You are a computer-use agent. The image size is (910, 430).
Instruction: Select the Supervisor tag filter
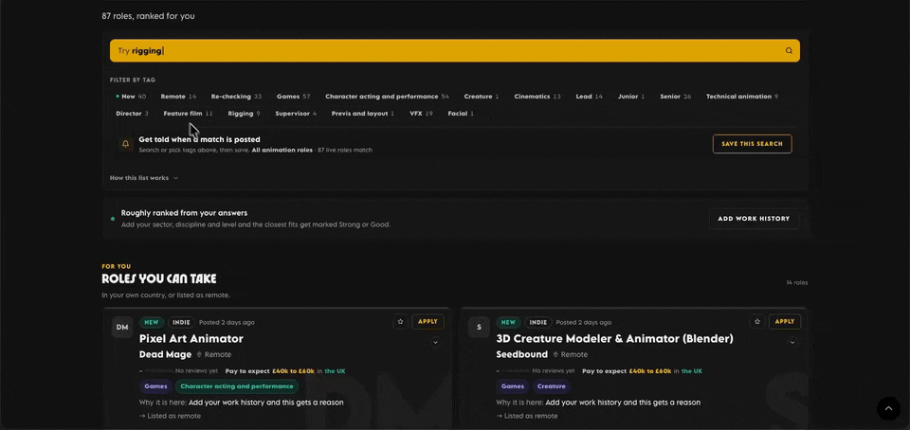point(296,114)
